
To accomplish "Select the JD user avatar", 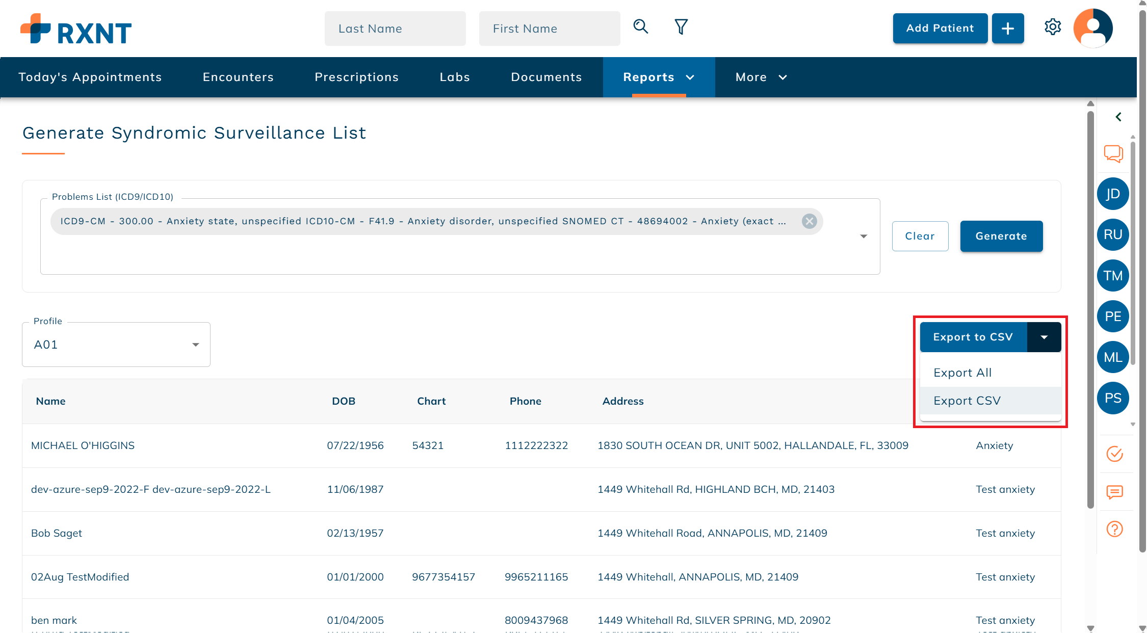I will click(x=1113, y=194).
